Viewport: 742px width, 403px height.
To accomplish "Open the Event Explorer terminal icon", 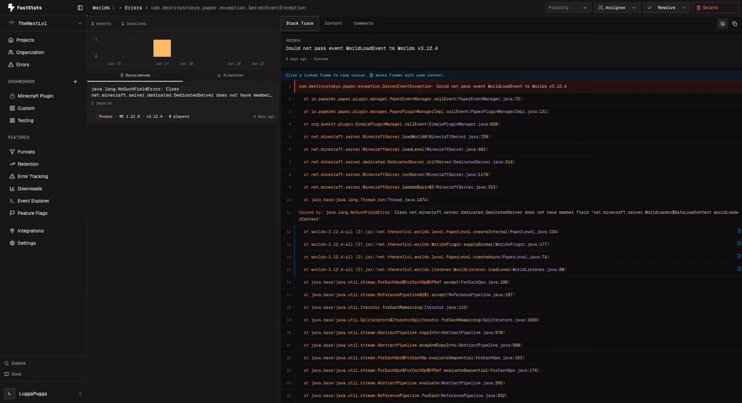I will tap(12, 201).
